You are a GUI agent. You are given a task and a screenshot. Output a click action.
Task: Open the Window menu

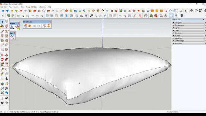[34, 7]
